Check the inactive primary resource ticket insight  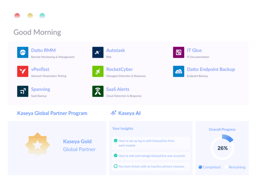(x=116, y=166)
